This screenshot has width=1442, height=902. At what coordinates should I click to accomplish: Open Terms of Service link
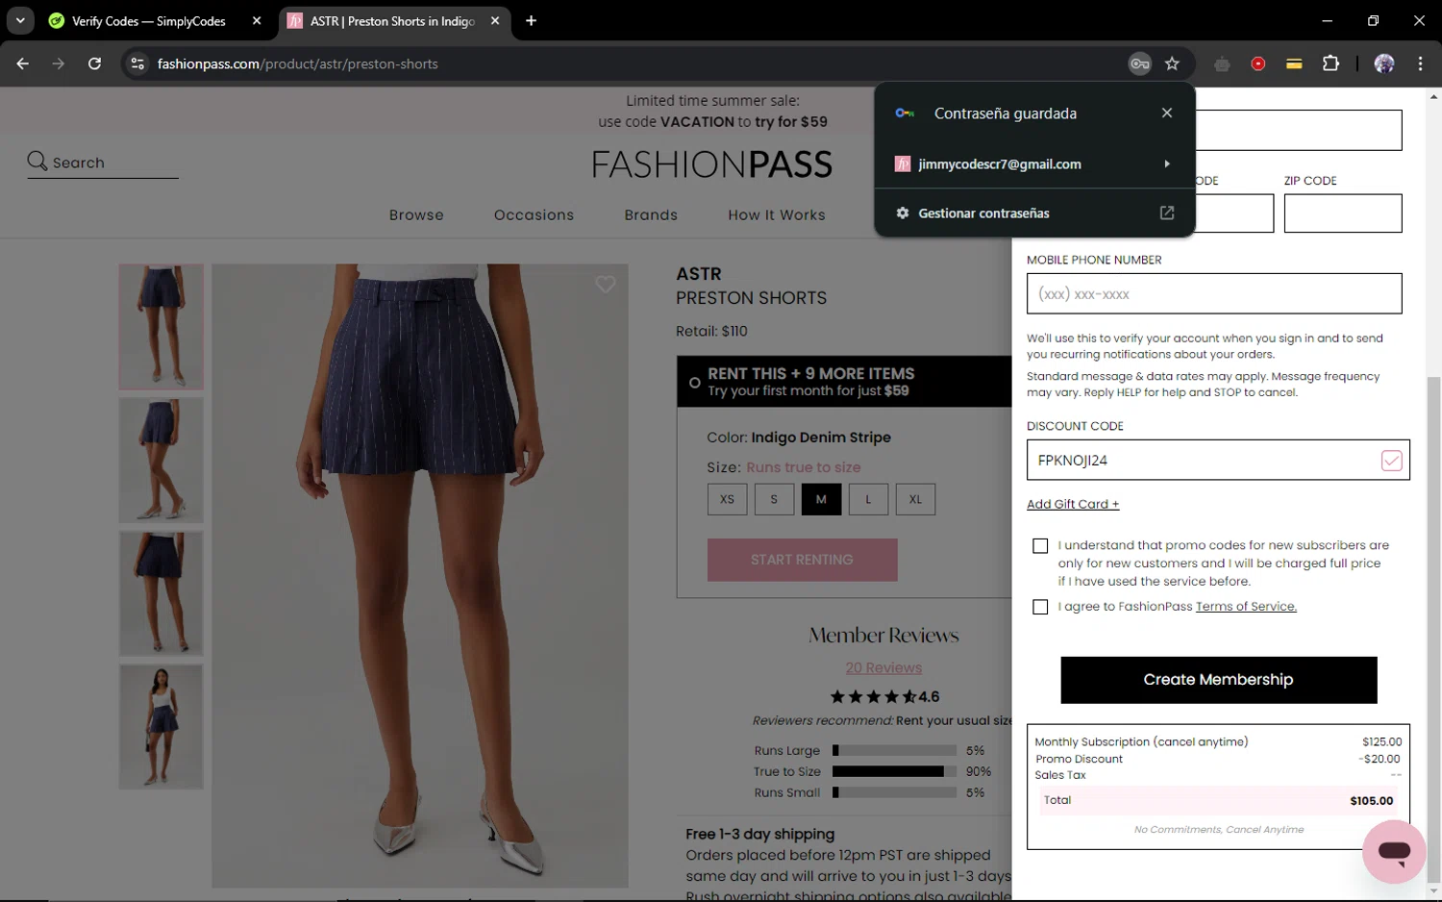(x=1246, y=607)
